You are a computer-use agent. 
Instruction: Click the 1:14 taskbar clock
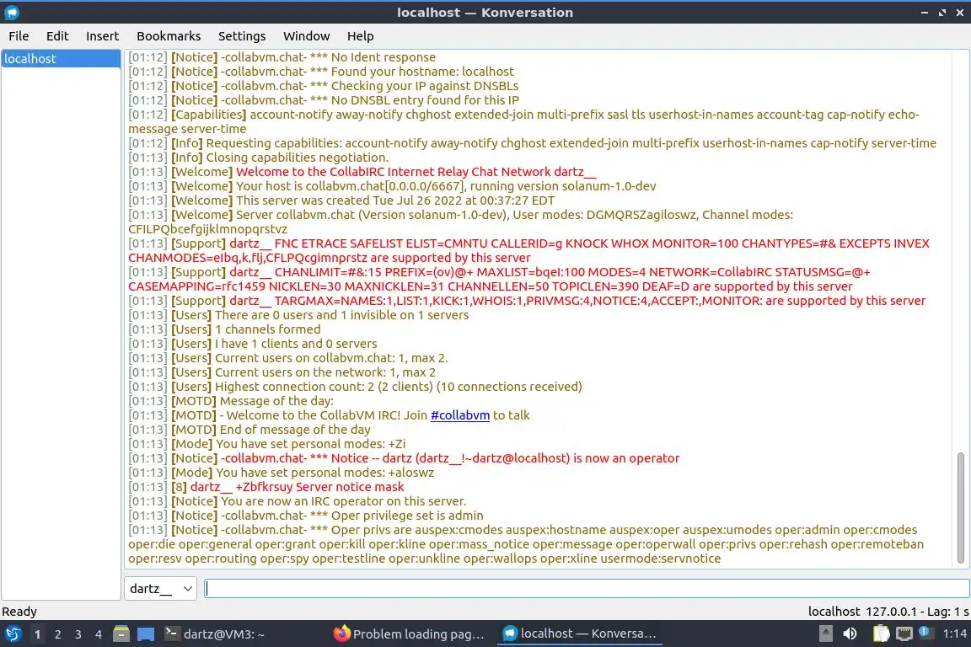pyautogui.click(x=954, y=634)
